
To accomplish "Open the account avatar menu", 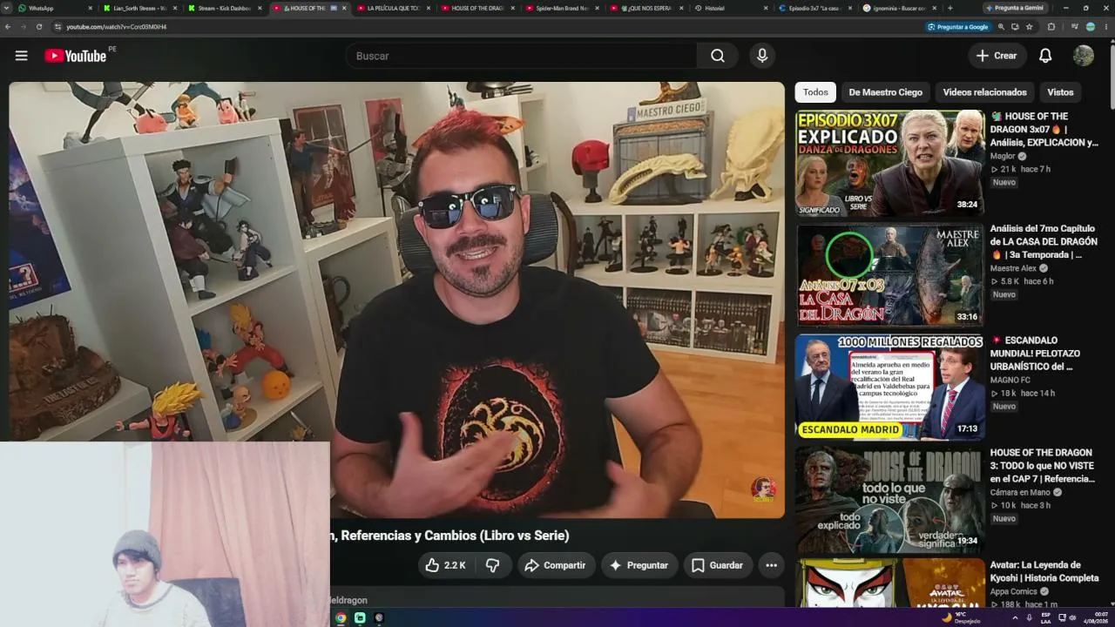I will [1084, 56].
